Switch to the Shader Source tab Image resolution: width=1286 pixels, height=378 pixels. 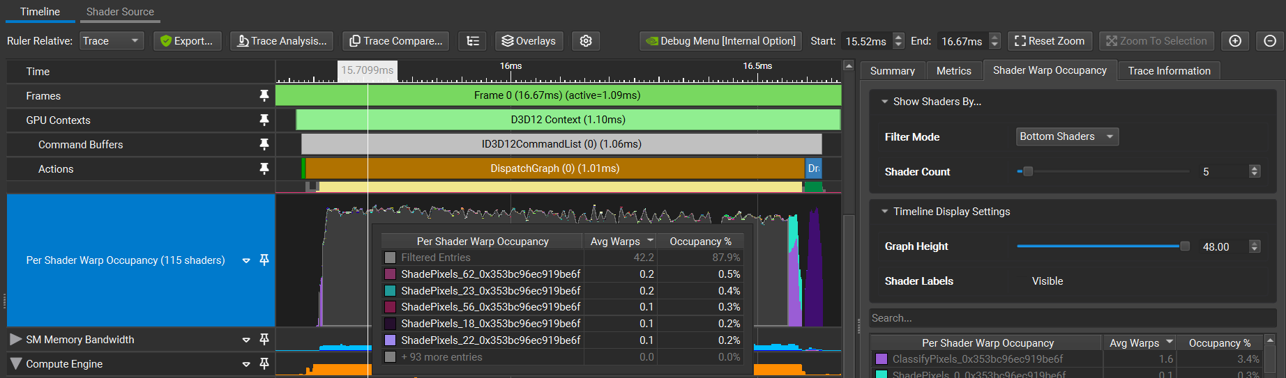120,11
